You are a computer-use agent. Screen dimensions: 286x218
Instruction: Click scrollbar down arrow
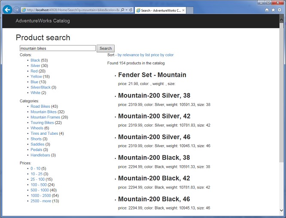(281, 210)
